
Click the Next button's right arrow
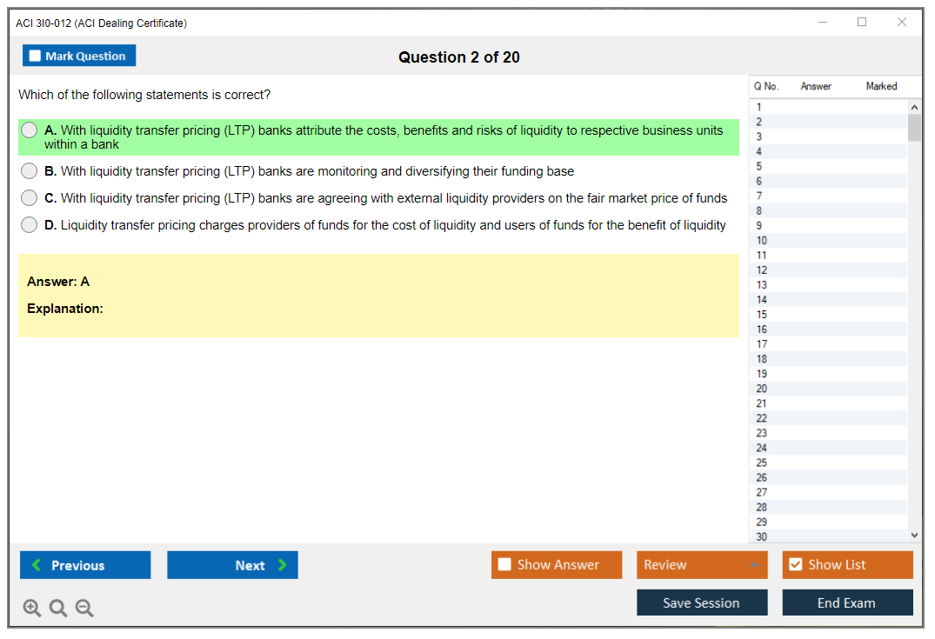[283, 565]
